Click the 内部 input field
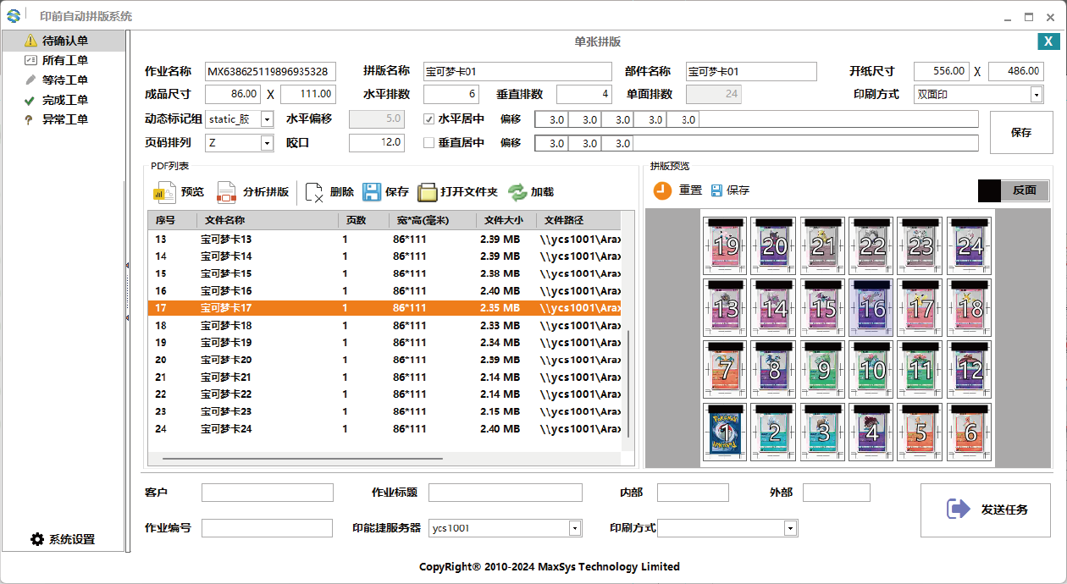 click(x=693, y=493)
